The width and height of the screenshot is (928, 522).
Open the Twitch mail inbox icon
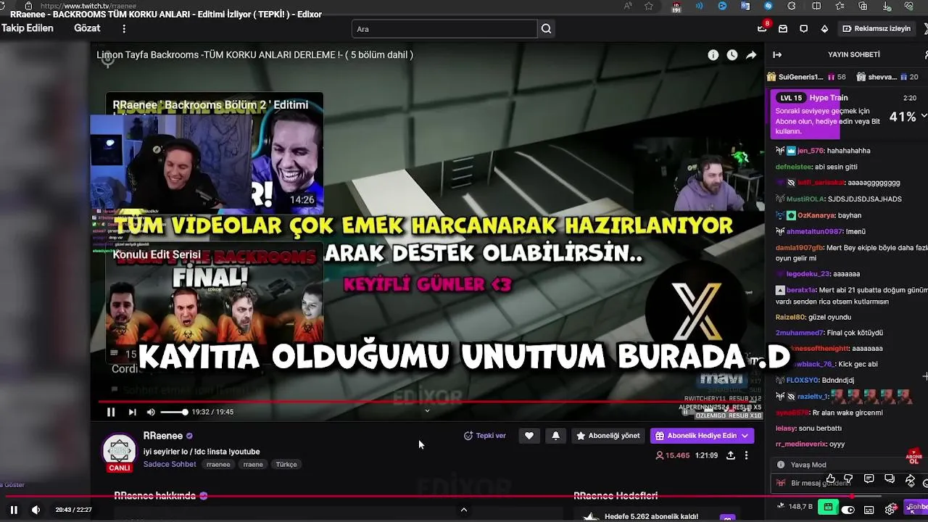(783, 29)
